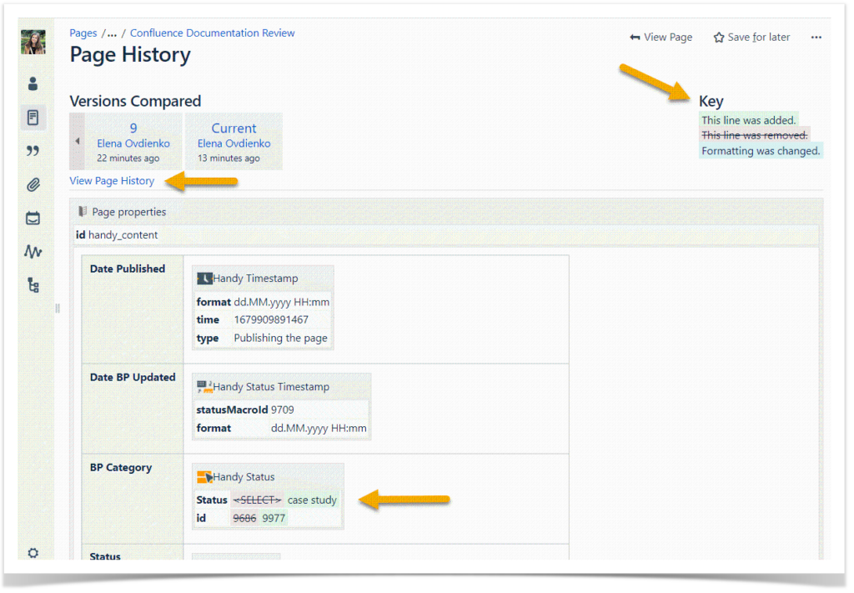The image size is (854, 593).
Task: Click the View Page button
Action: click(661, 37)
